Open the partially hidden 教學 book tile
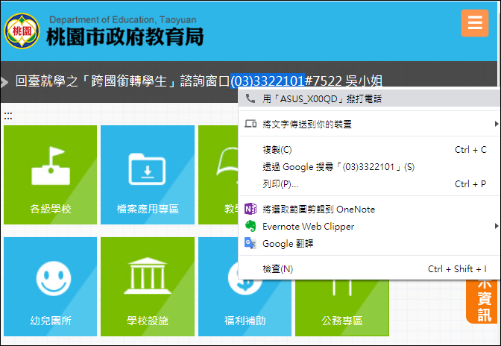 218,174
